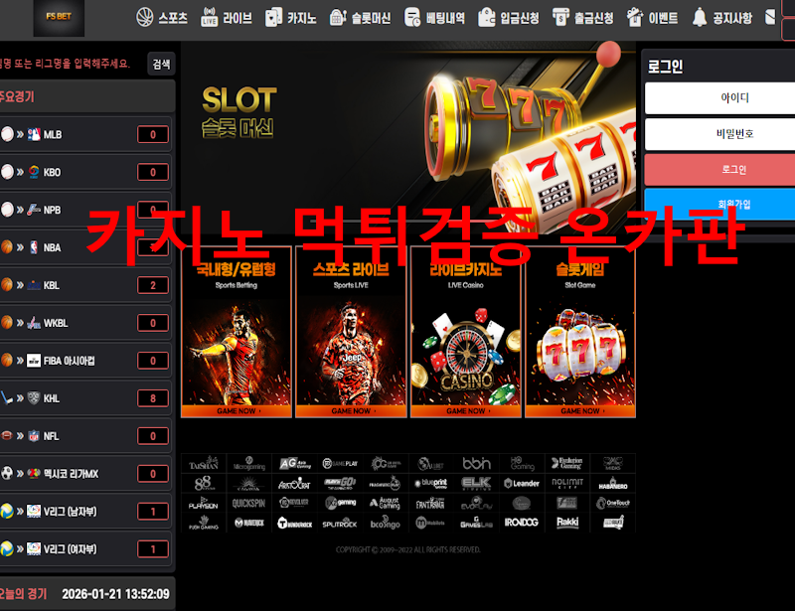Select the KBL league row
Viewport: 795px width, 611px height.
click(85, 285)
